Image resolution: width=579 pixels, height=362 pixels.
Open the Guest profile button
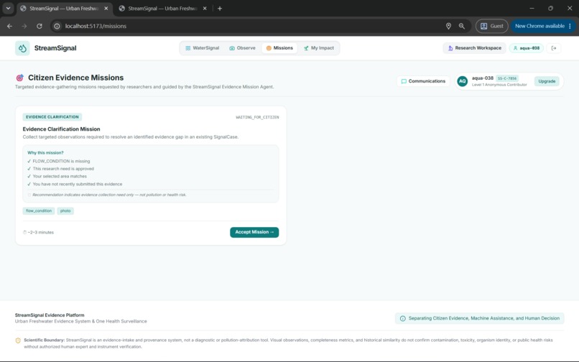point(491,27)
